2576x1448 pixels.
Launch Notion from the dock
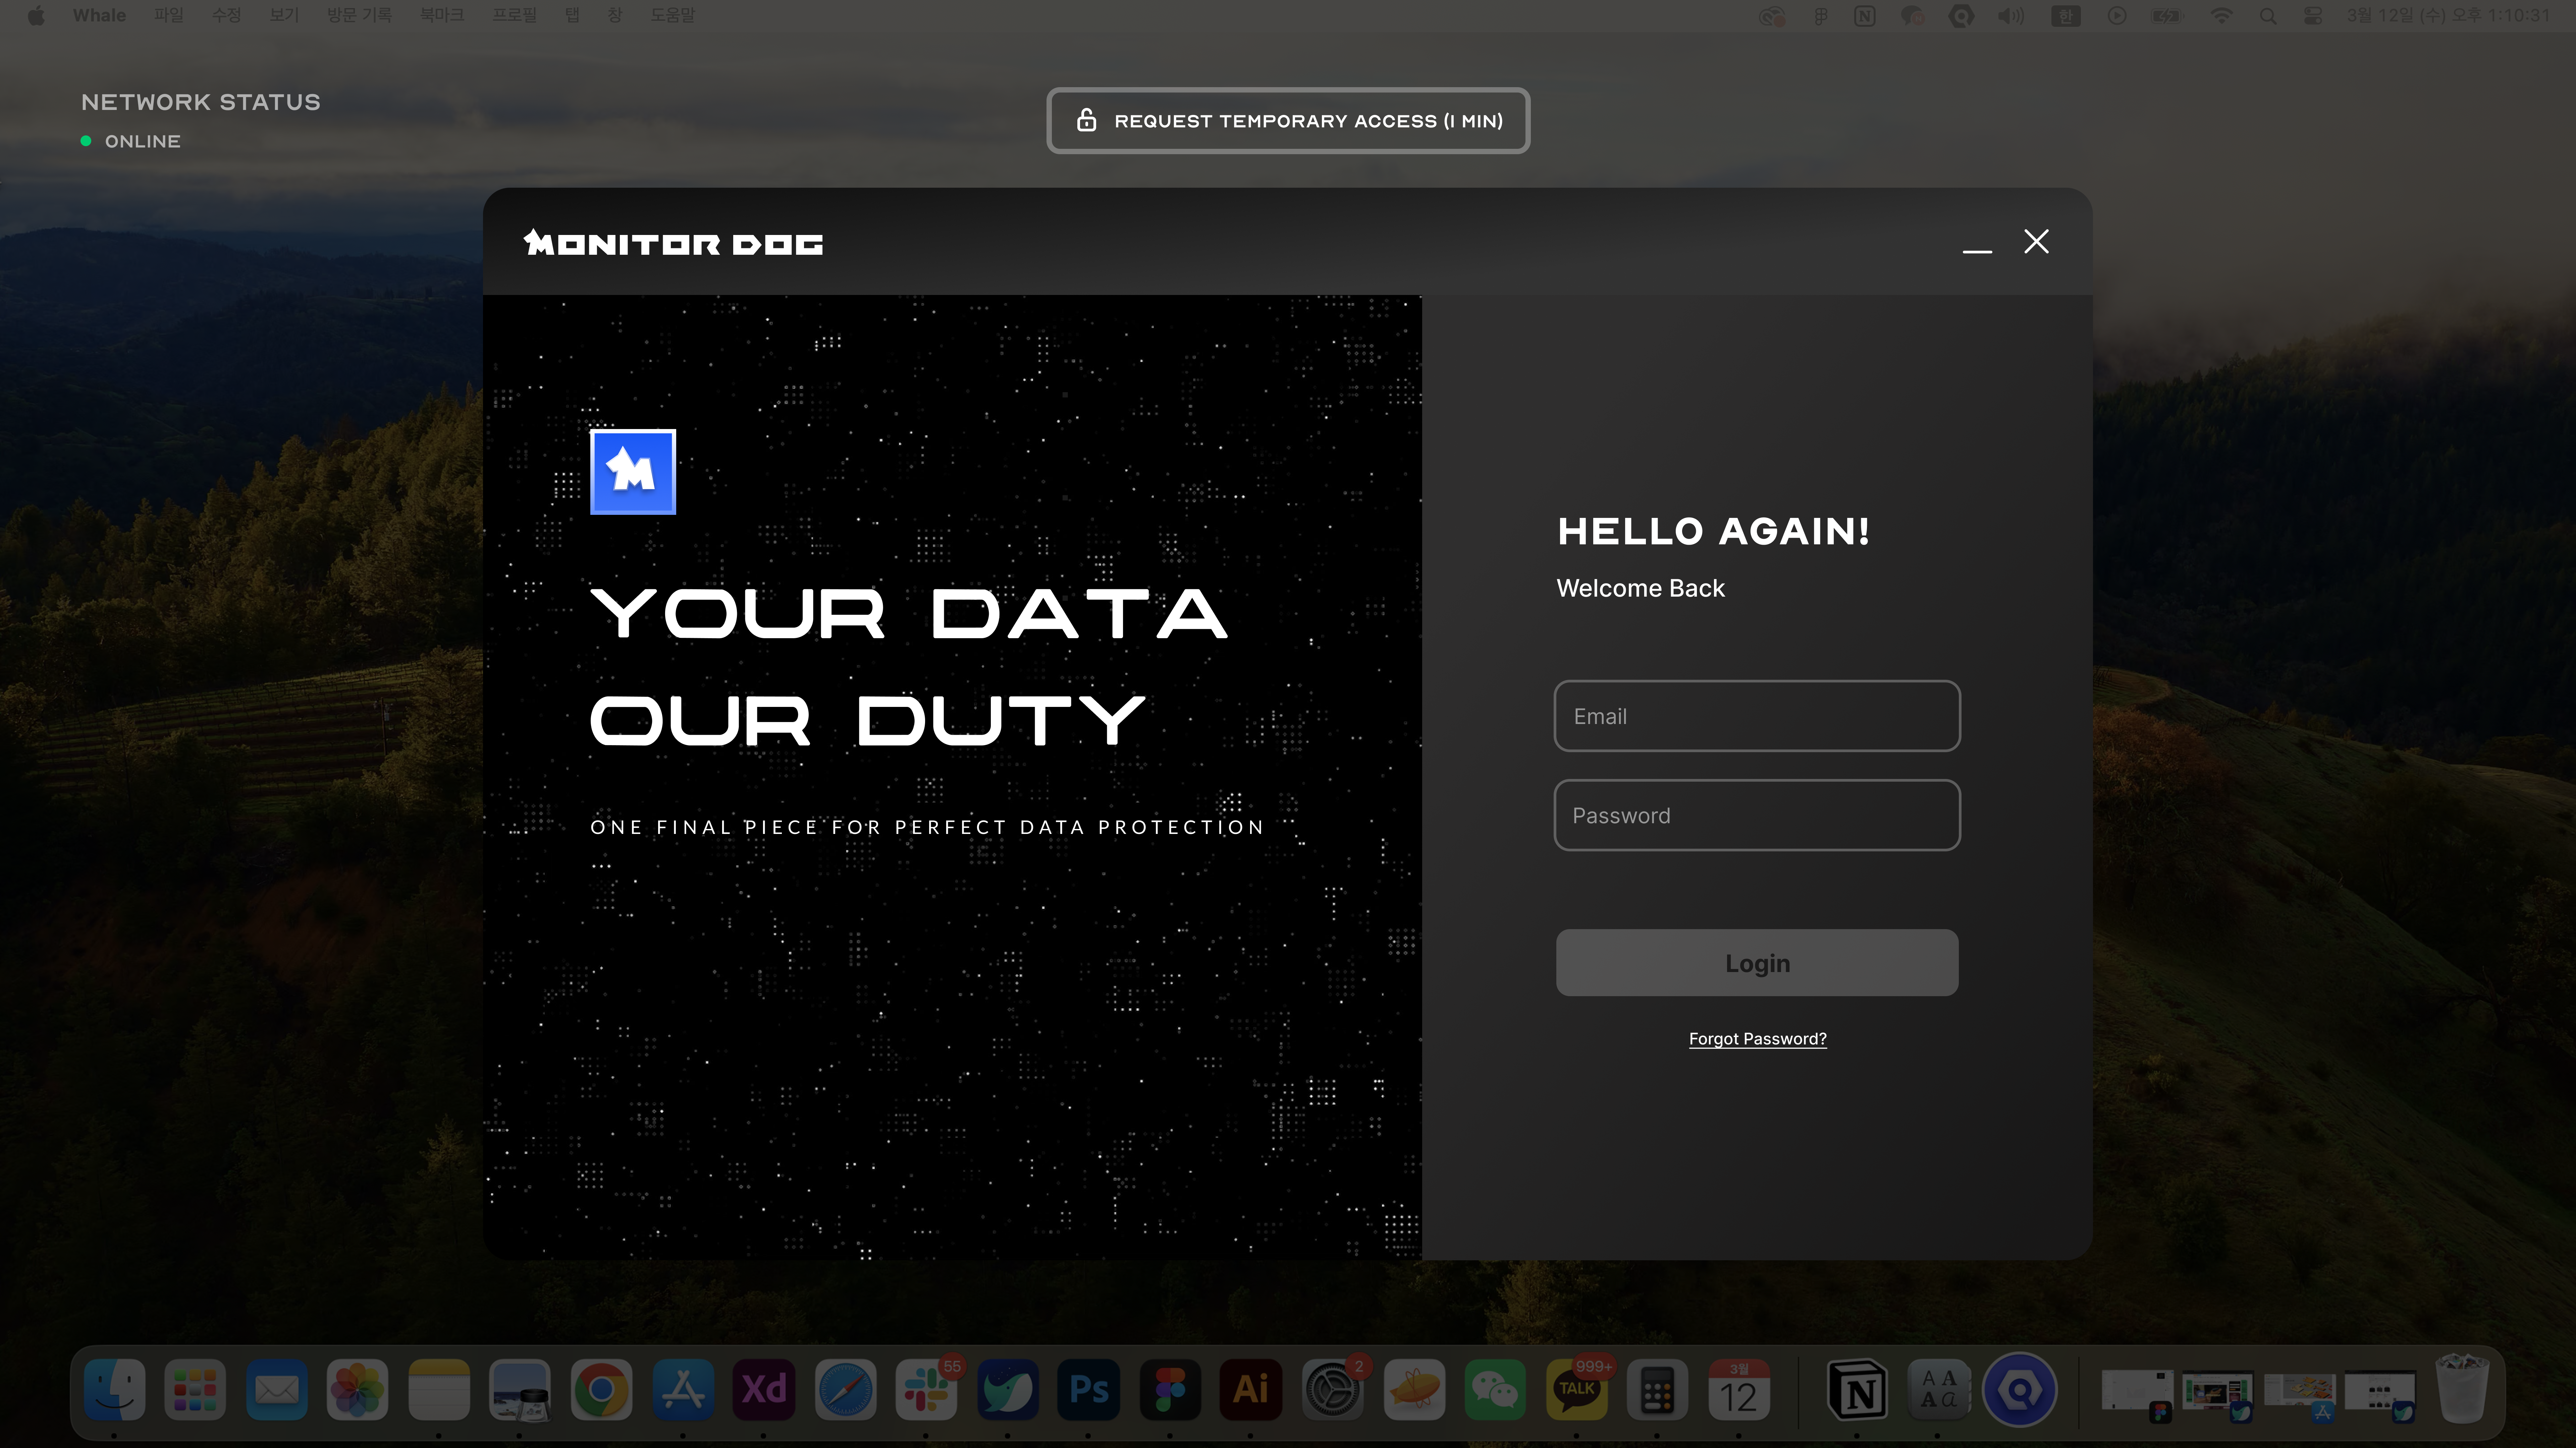(1857, 1389)
